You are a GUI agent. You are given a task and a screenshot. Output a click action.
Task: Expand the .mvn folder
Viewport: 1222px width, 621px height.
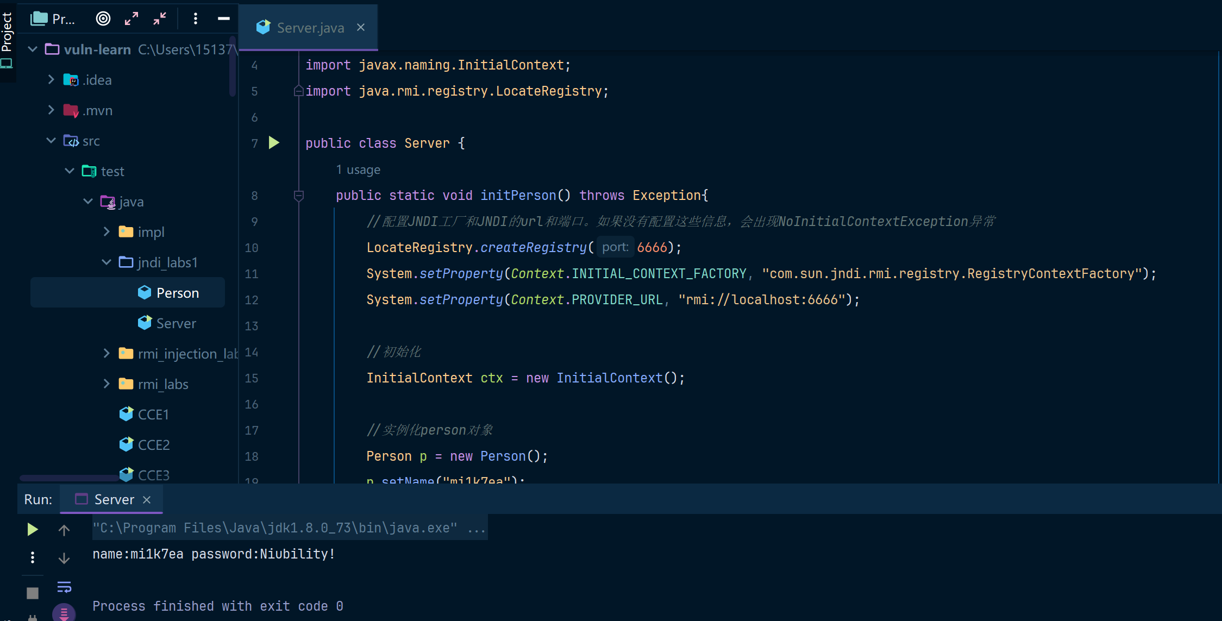click(51, 110)
